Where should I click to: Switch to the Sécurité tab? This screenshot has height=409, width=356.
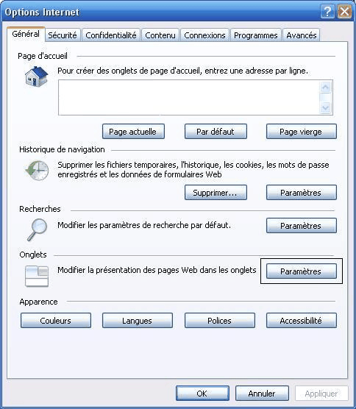click(63, 35)
